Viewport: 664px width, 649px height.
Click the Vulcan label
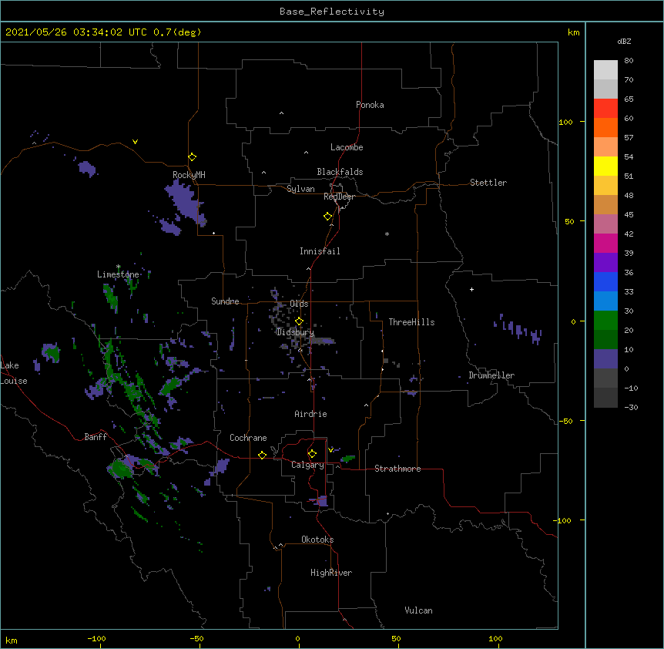tap(418, 610)
